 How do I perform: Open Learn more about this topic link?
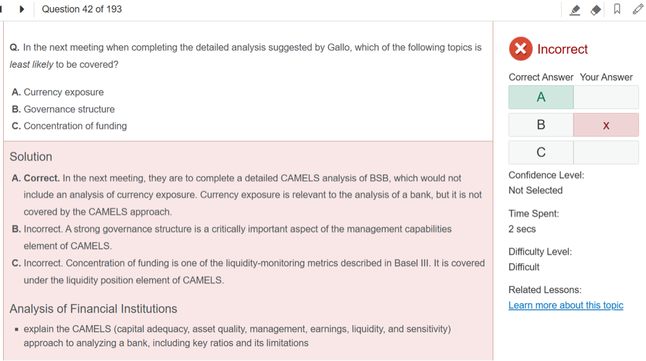(x=565, y=305)
